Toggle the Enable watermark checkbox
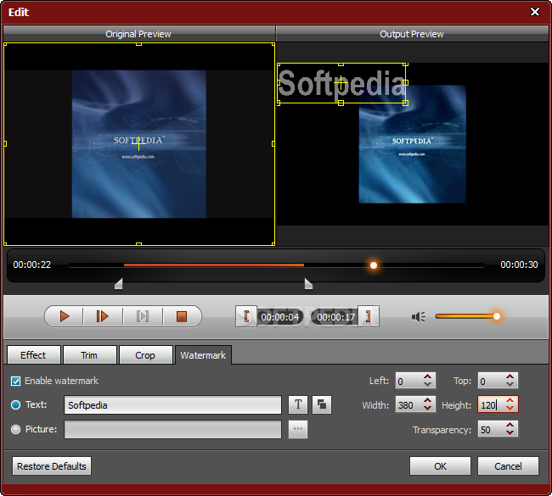The height and width of the screenshot is (496, 552). [x=15, y=381]
